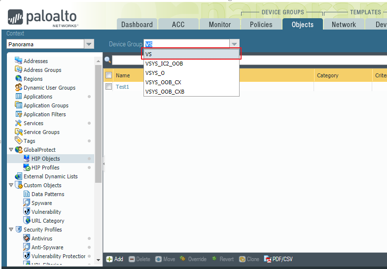This screenshot has height=269, width=387.
Task: Select the Spyware magnifier icon
Action: pos(27,202)
